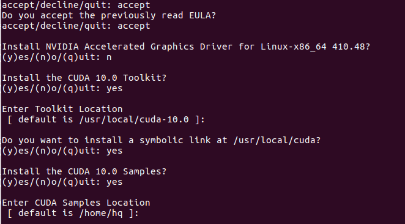Image resolution: width=405 pixels, height=224 pixels.
Task: Click the Install CUDA 10.0 Toolkit question
Action: (x=84, y=78)
